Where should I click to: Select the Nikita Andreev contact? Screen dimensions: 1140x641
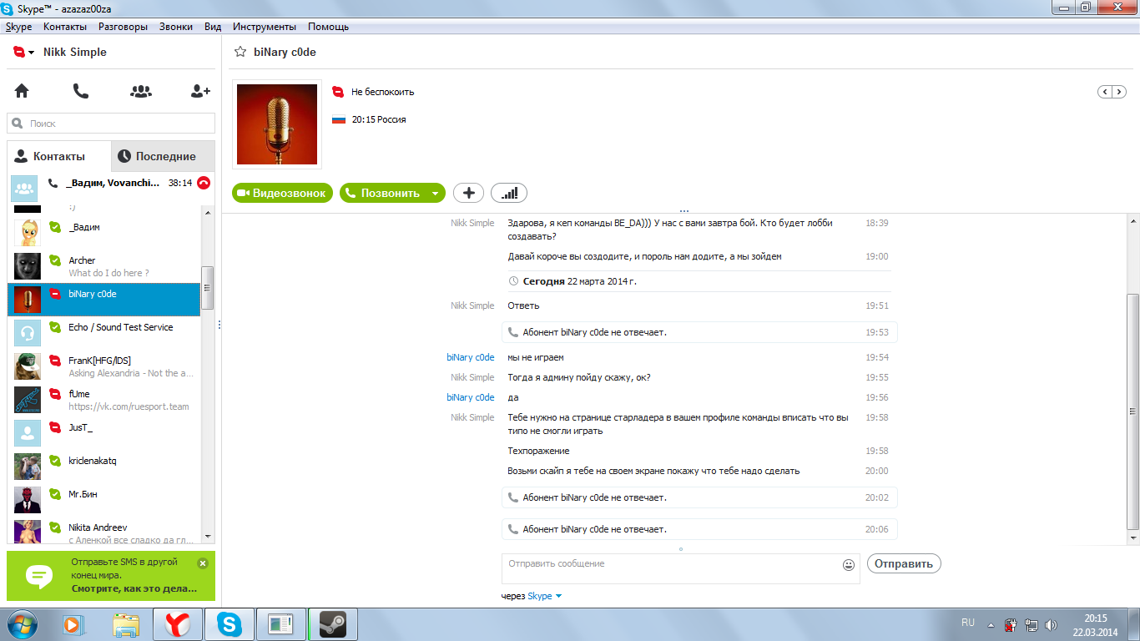[x=104, y=531]
